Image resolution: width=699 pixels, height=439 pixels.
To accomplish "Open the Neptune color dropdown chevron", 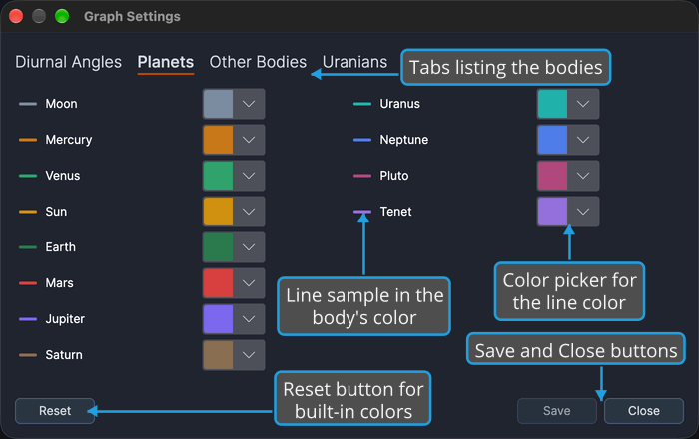I will point(583,140).
